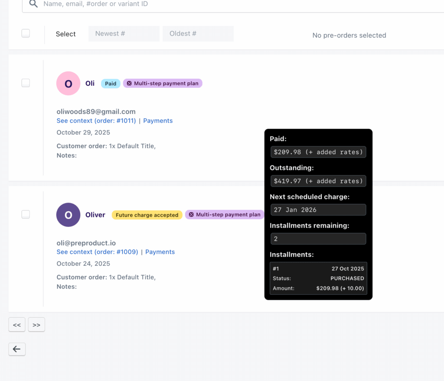Click the Multi-step payment plan badge icon on Oli's row

tap(129, 83)
